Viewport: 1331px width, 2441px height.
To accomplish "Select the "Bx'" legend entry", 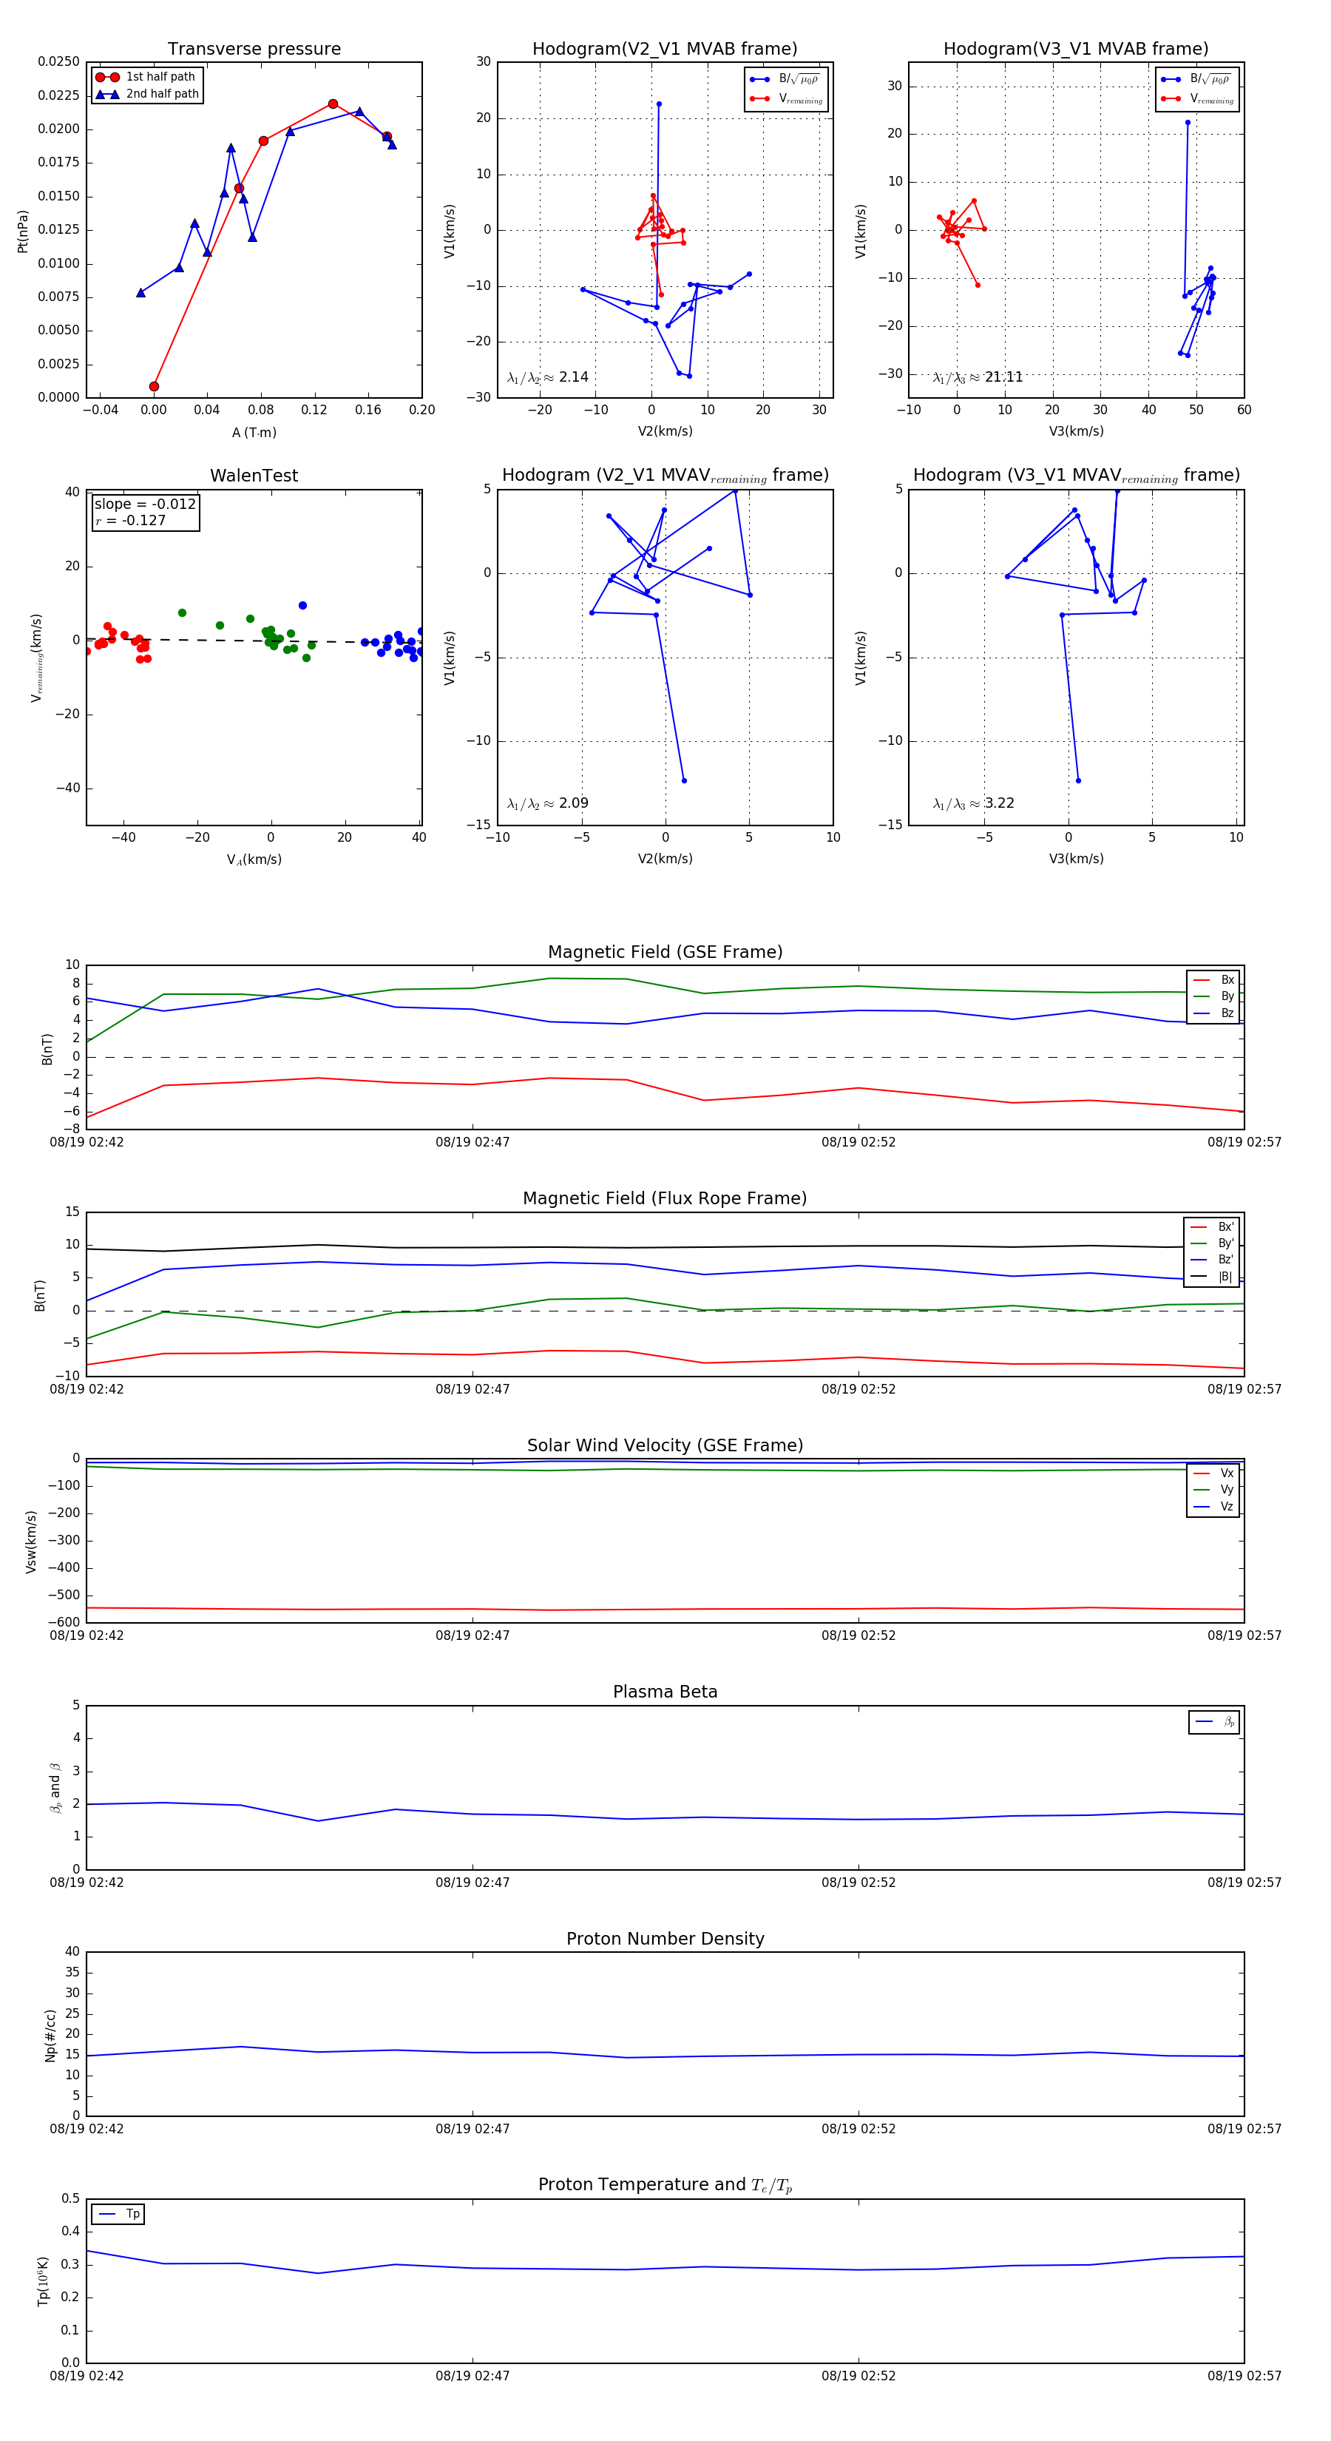I will click(x=1213, y=1227).
